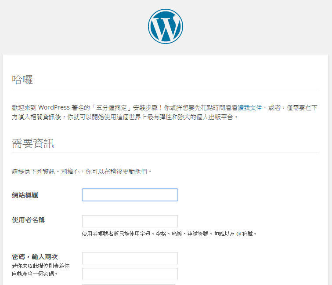Click the WordPress logo
Screen dimensions: 332x285
pos(166,26)
